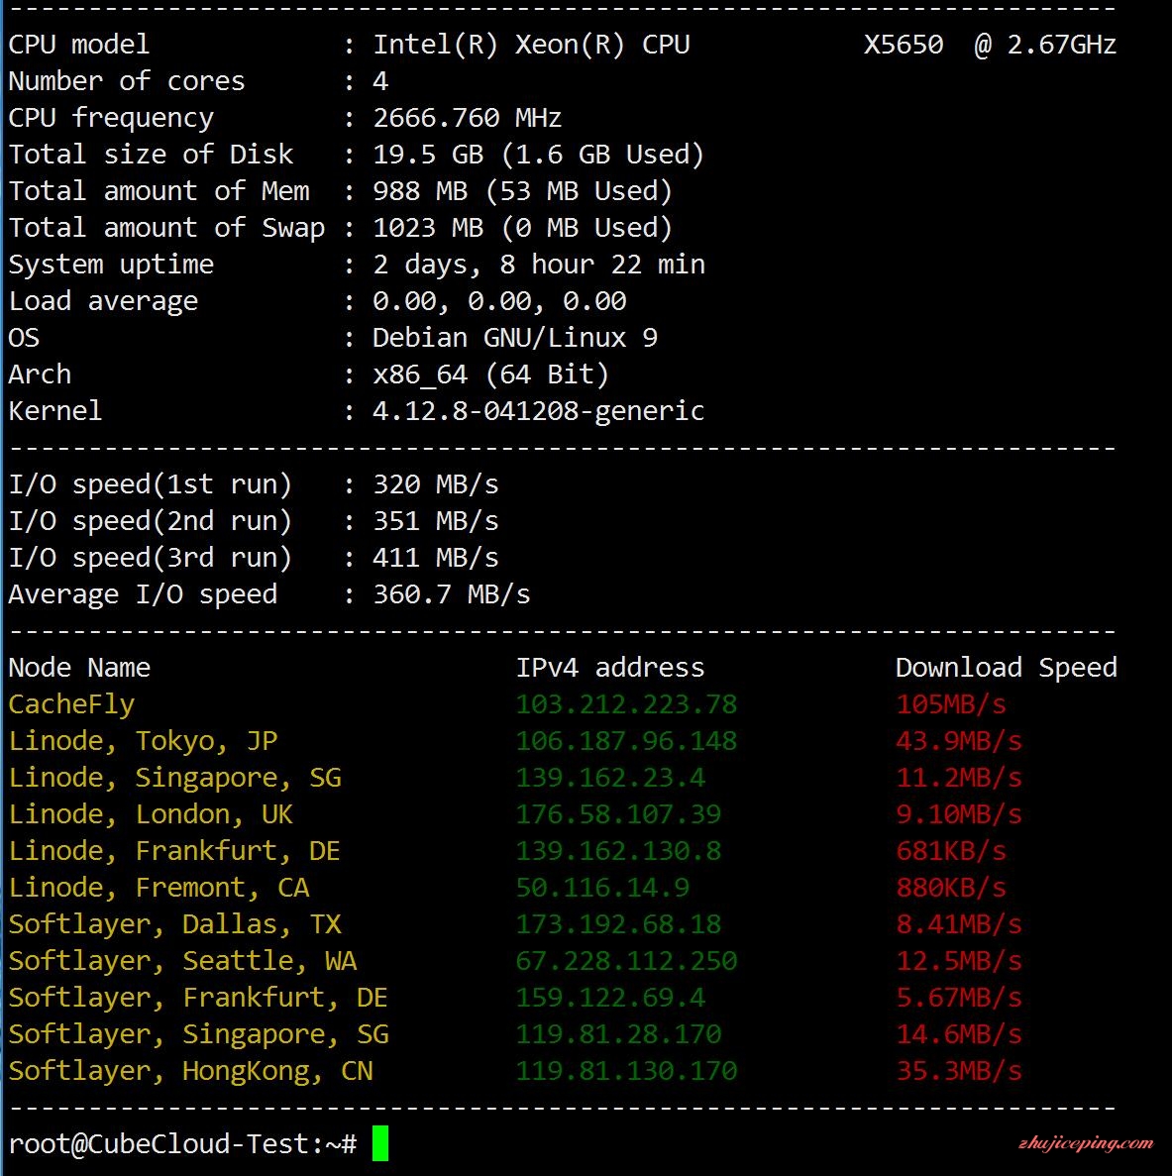
Task: Click the IPv4 address column header
Action: pos(610,668)
